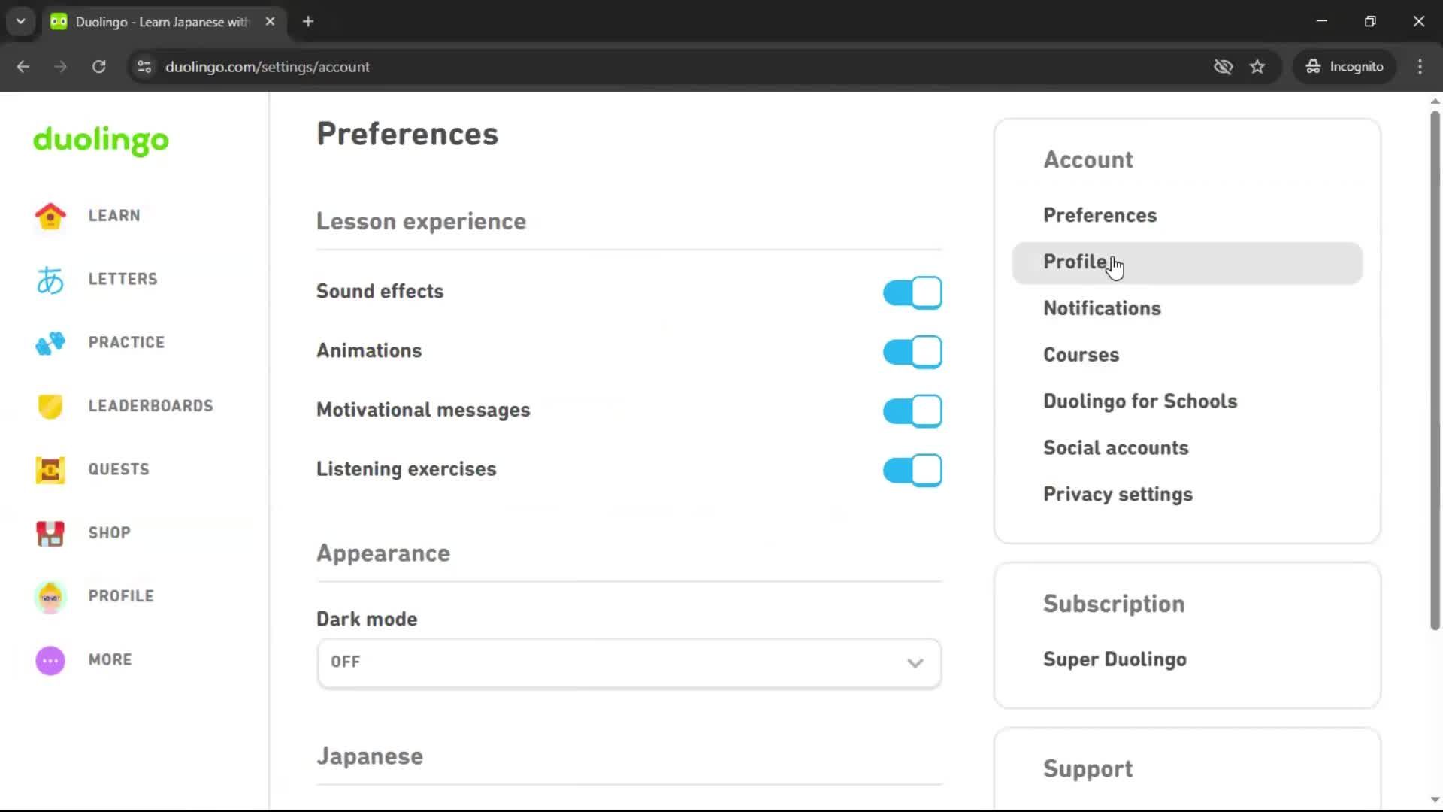Select the Letters section hiragana icon

pos(49,279)
